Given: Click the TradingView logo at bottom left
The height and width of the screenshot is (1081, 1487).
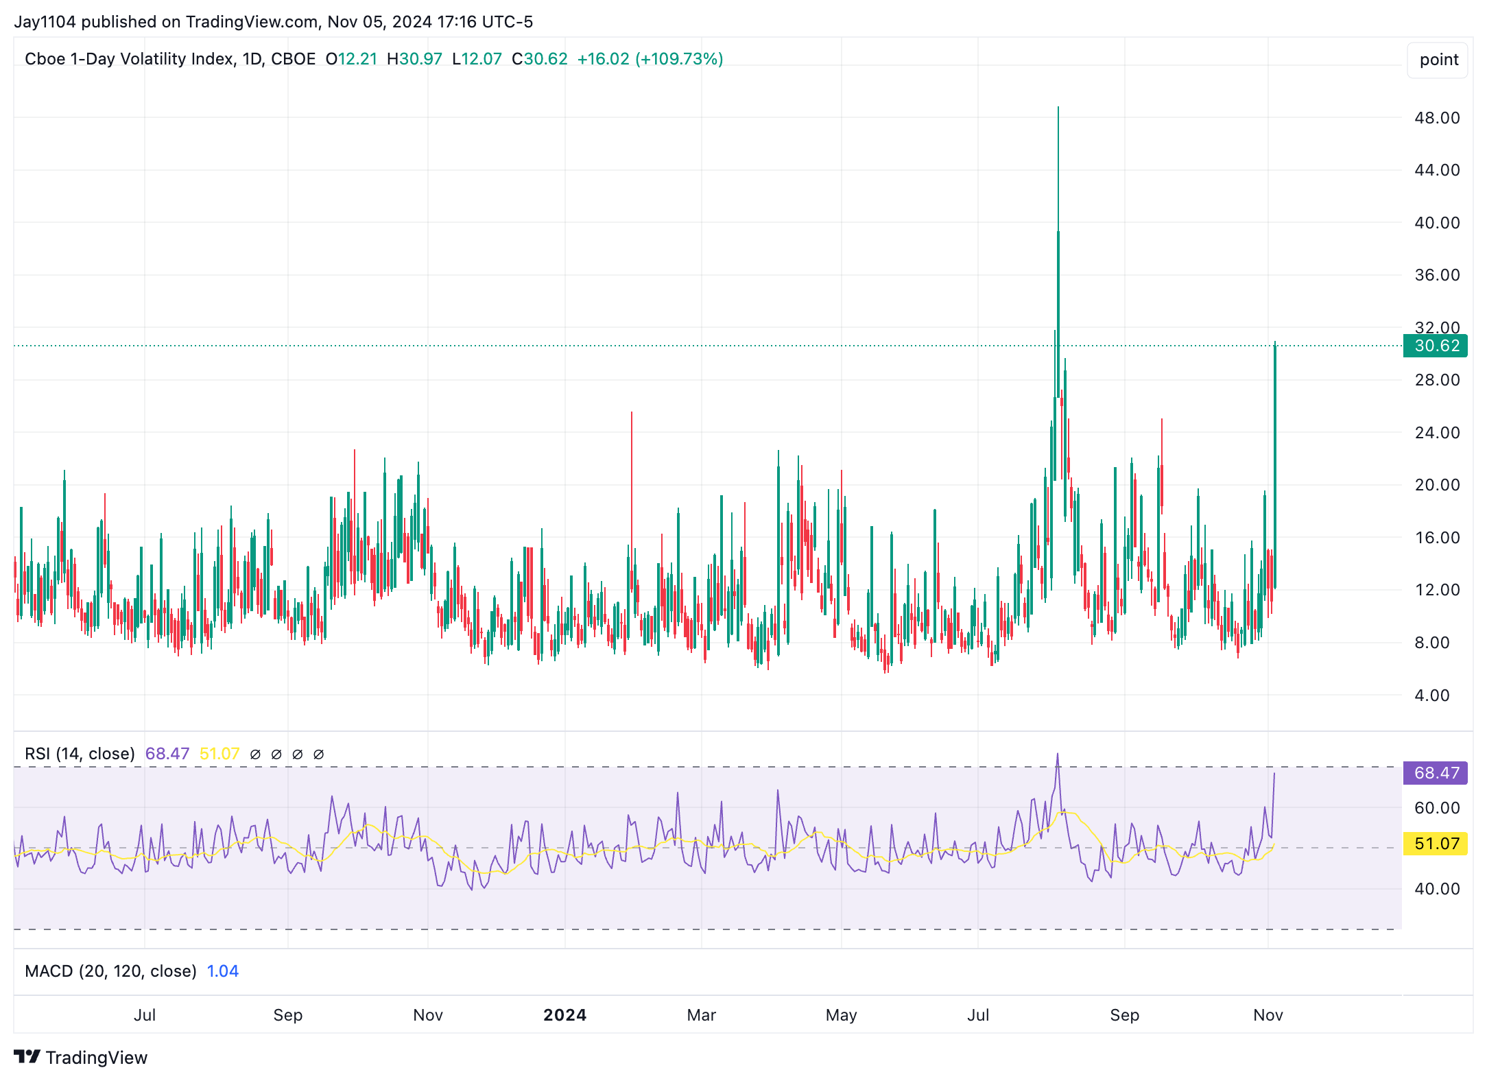Looking at the screenshot, I should click(x=81, y=1057).
